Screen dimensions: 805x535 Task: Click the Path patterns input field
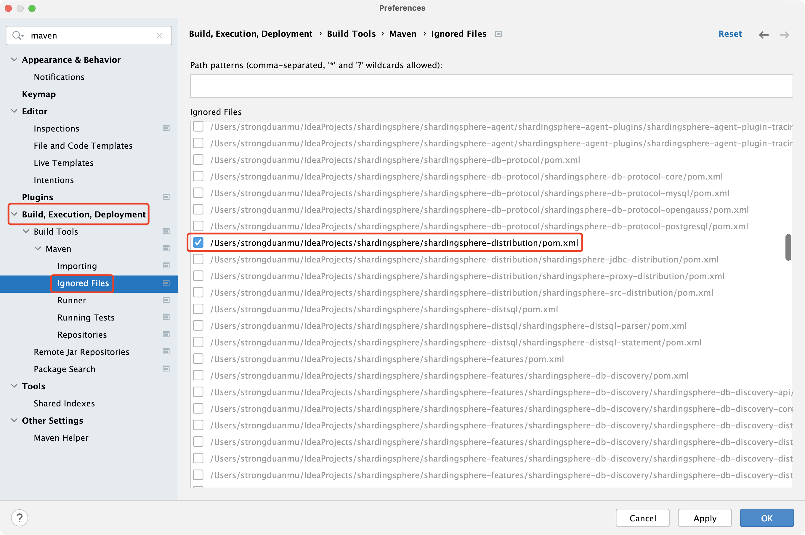click(x=491, y=86)
